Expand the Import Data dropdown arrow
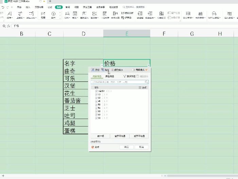This screenshot has width=238, height=179. (234, 18)
